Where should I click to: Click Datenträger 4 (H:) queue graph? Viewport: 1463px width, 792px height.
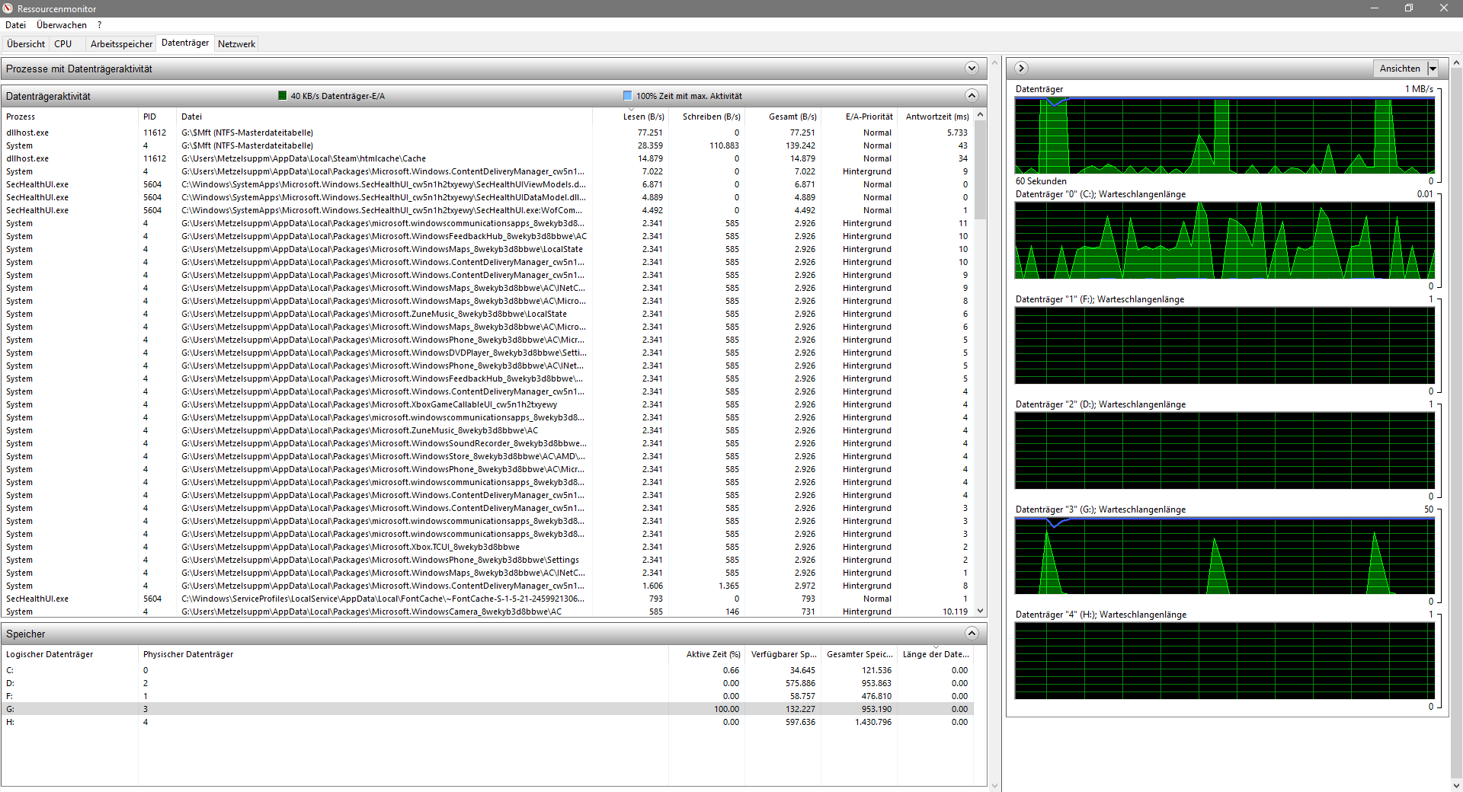pyautogui.click(x=1225, y=661)
